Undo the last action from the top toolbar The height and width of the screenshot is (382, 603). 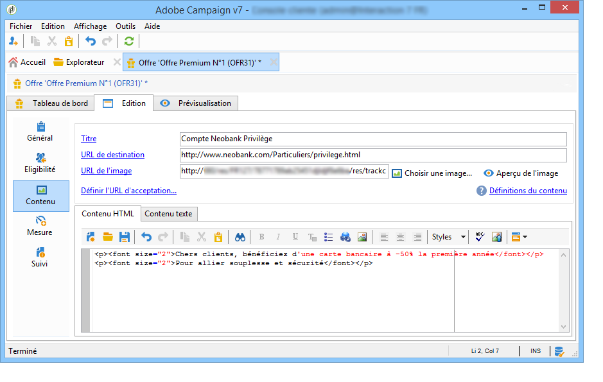pos(91,41)
